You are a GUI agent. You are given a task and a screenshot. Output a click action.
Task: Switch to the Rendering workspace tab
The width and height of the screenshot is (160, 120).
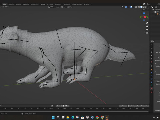coord(58,4)
